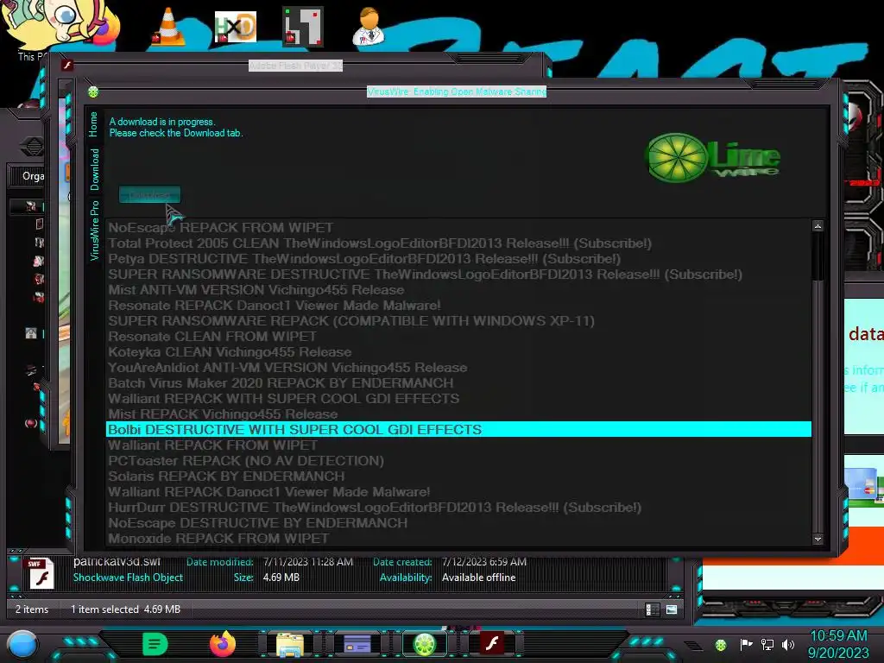Select "Resonate CLEAN FROM WIPET" row
Image resolution: width=884 pixels, height=663 pixels.
458,337
